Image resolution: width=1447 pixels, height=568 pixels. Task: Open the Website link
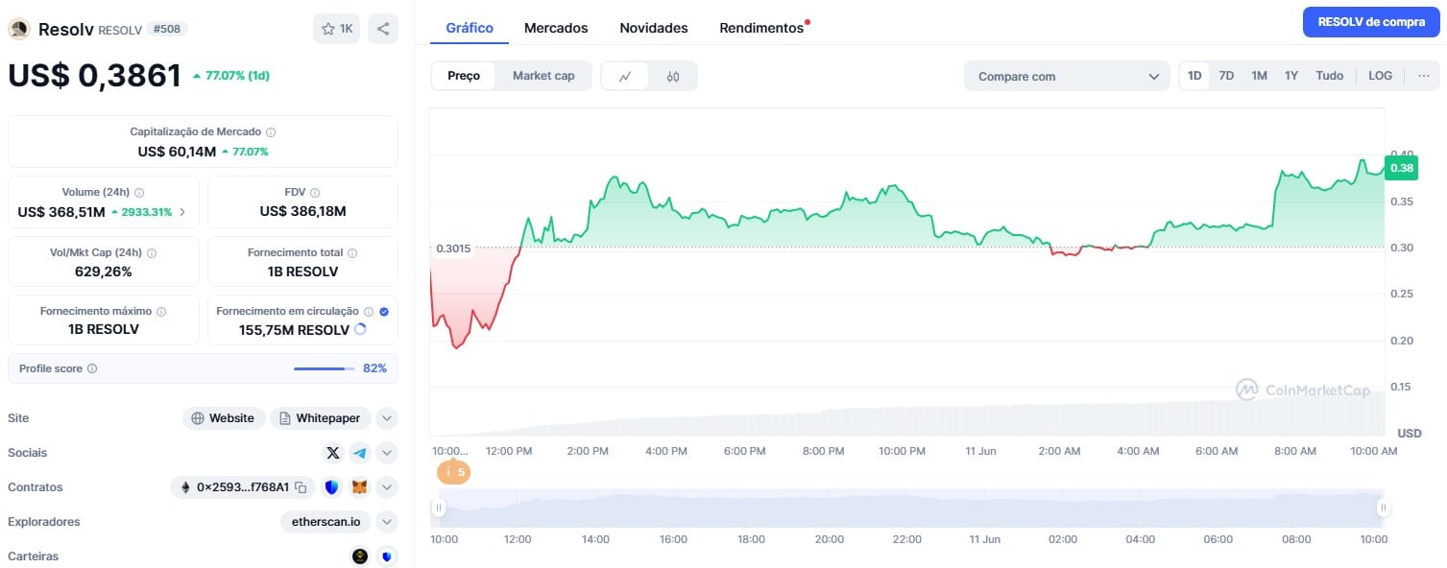223,418
